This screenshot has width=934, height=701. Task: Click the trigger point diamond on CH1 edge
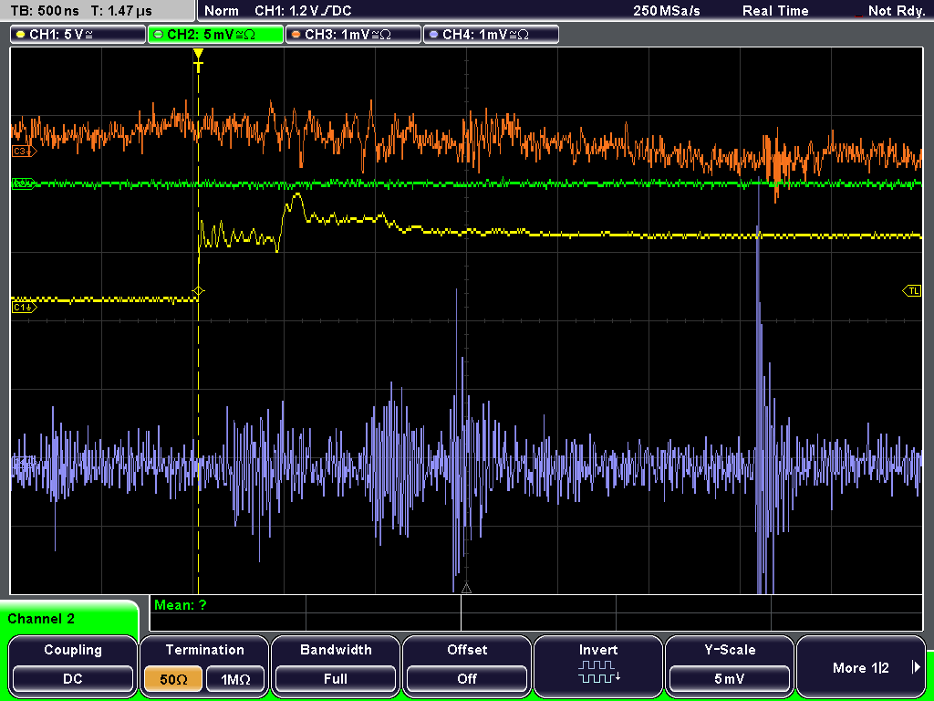(x=198, y=291)
